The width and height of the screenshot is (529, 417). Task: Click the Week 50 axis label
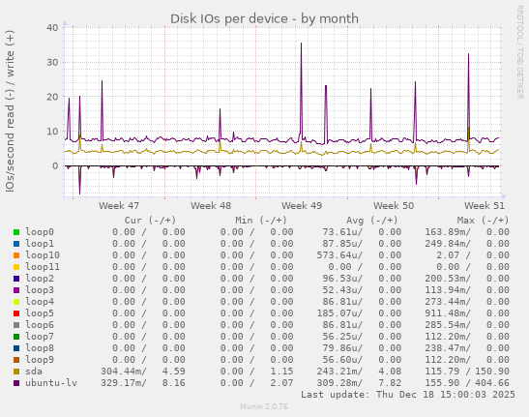[394, 206]
